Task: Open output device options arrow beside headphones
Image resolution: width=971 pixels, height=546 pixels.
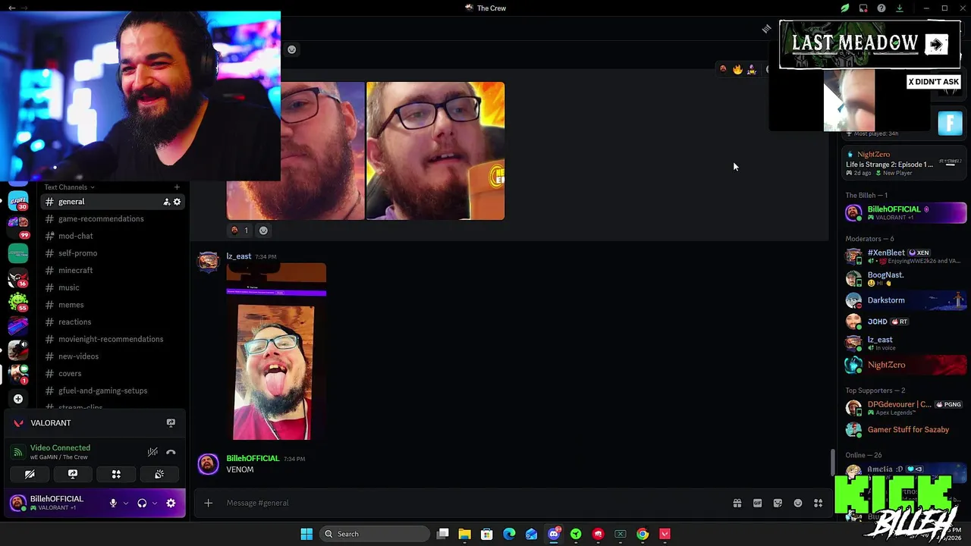Action: click(x=155, y=503)
